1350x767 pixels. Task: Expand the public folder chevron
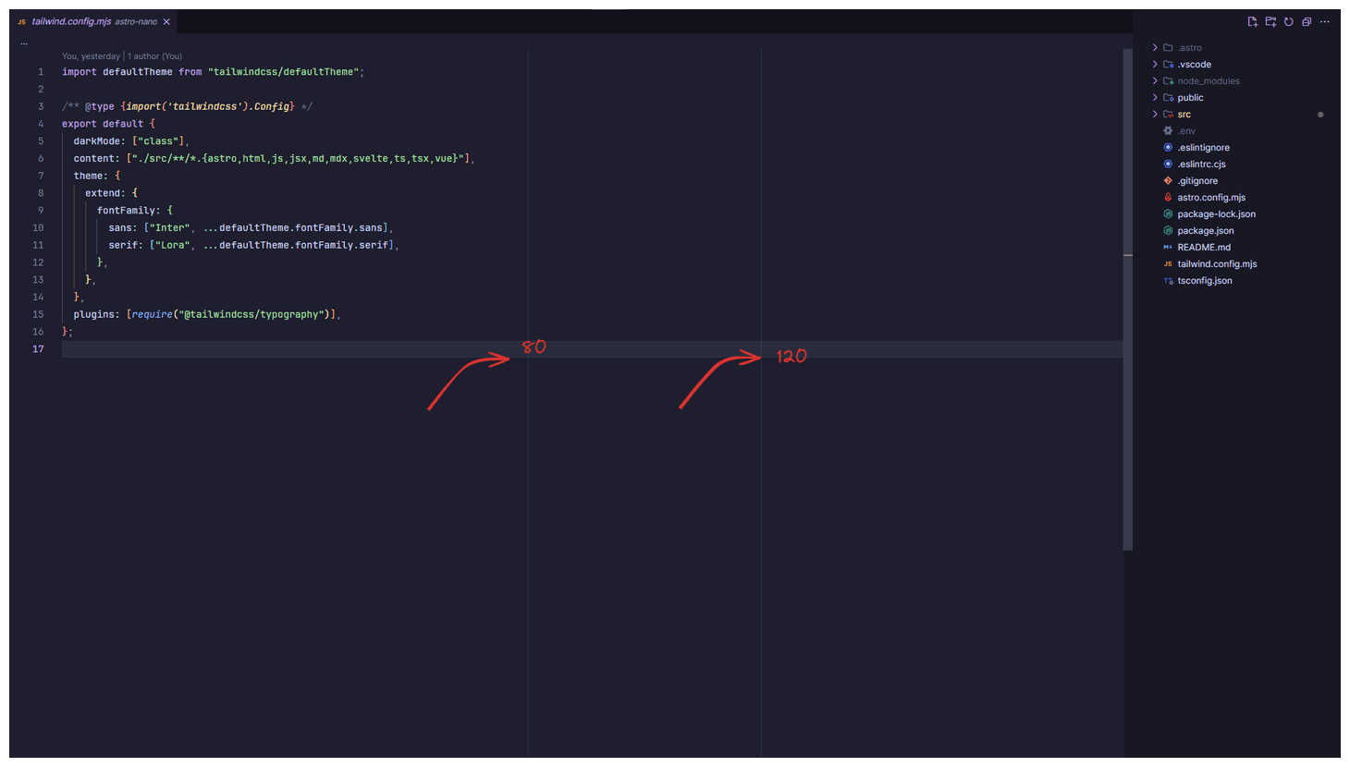(1155, 97)
